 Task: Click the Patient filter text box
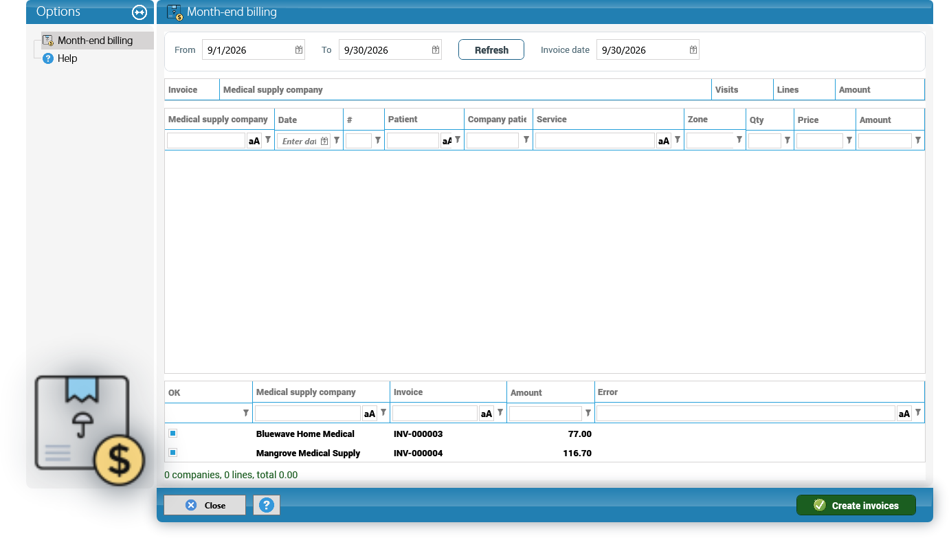(x=413, y=141)
